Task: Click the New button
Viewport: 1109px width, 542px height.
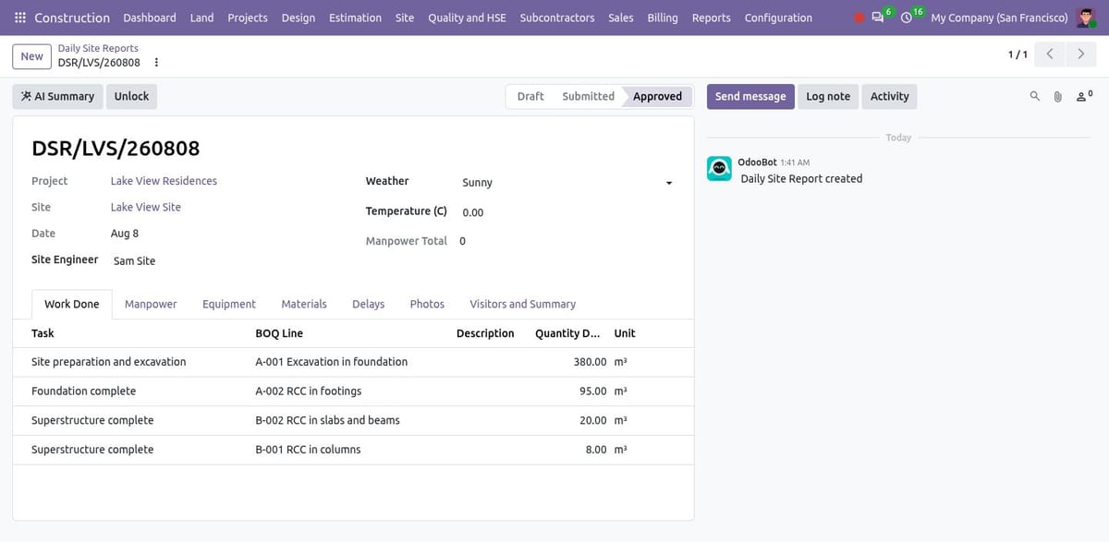Action: point(32,56)
